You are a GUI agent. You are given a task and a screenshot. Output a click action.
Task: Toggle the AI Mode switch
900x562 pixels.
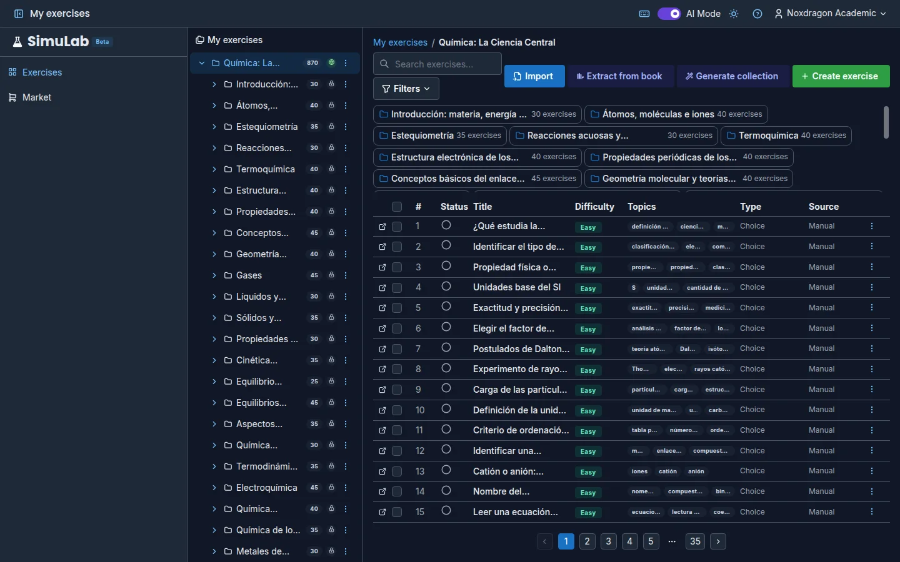tap(669, 14)
